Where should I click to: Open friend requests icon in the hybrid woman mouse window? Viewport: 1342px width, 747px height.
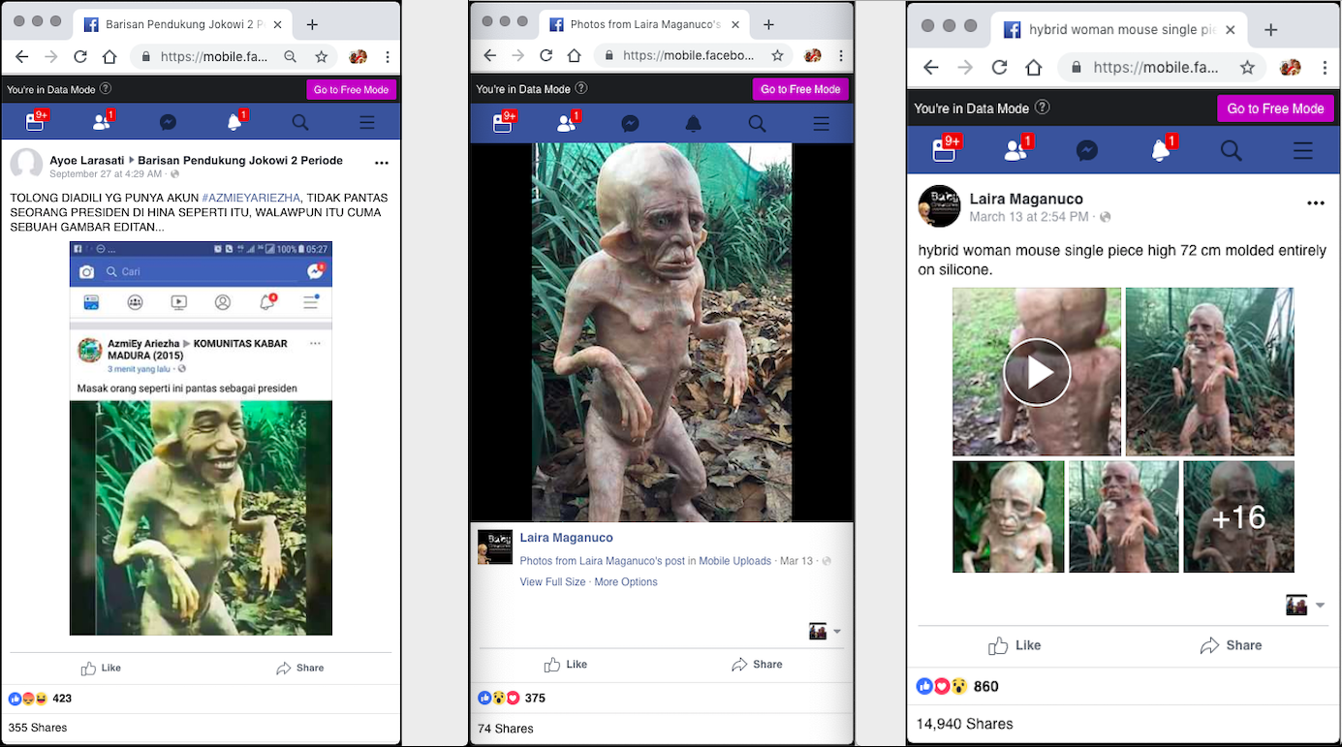1014,150
